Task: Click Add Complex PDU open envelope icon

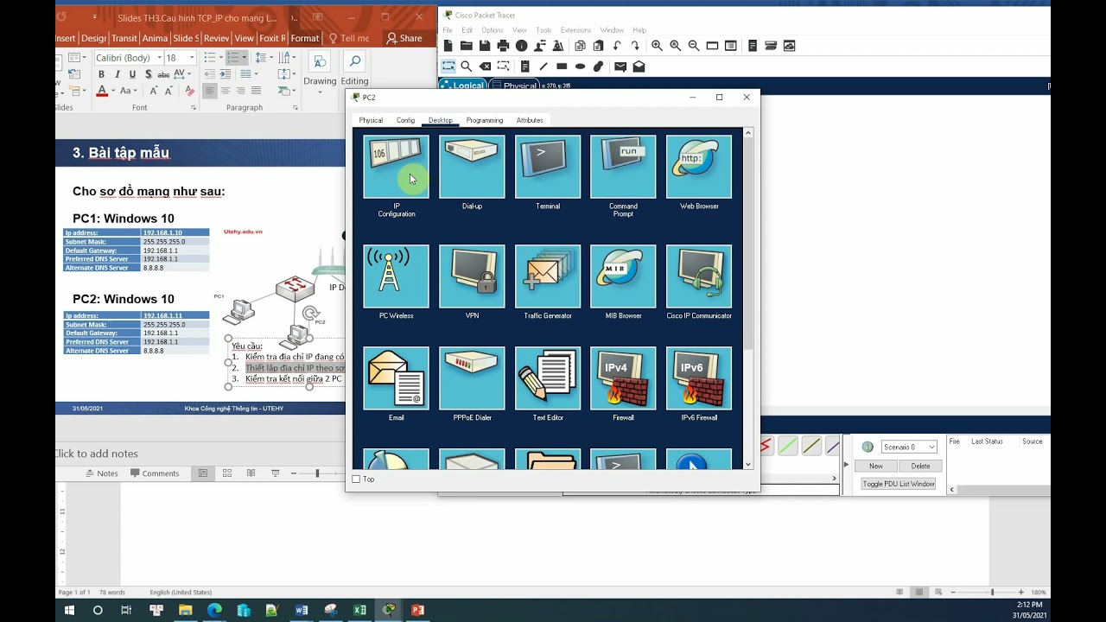Action: [639, 67]
